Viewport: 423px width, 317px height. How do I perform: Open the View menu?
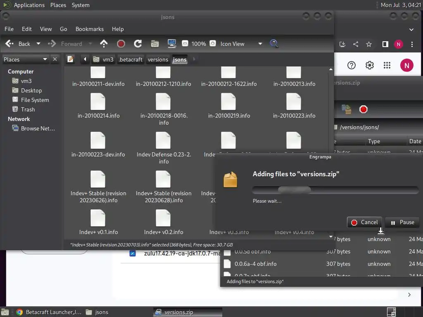(x=46, y=29)
